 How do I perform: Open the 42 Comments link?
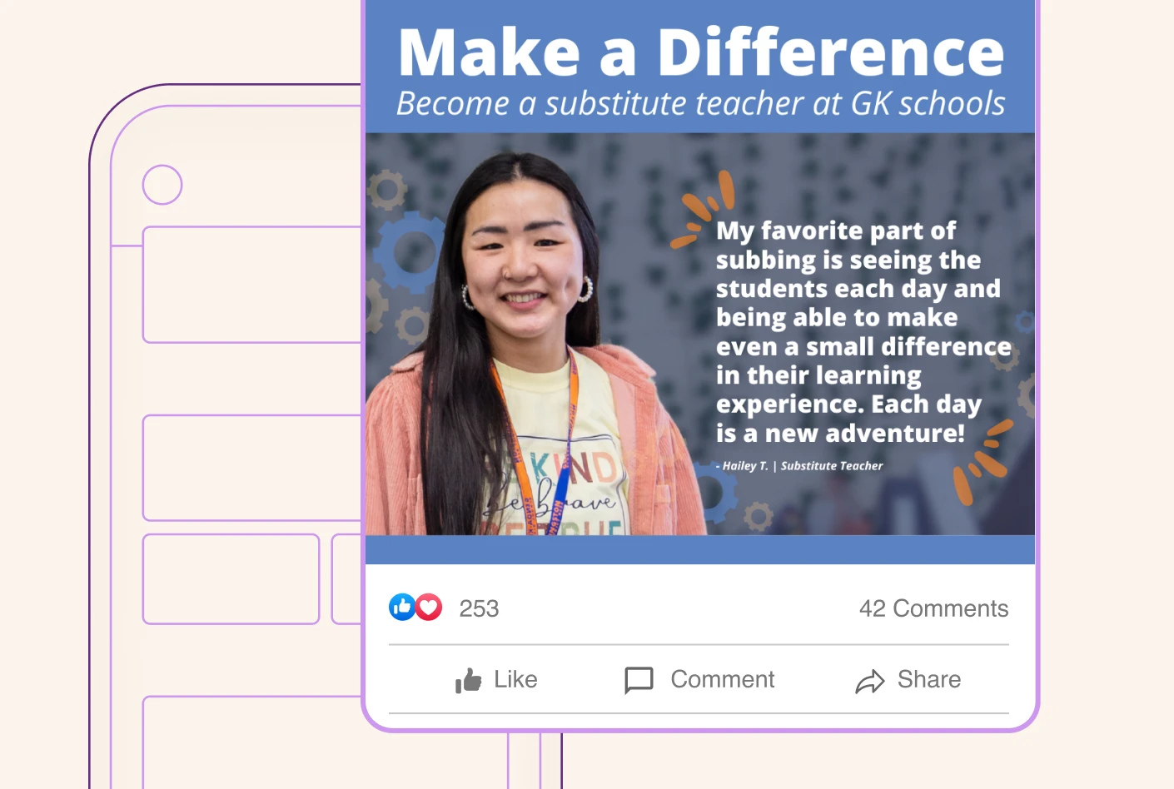coord(933,608)
